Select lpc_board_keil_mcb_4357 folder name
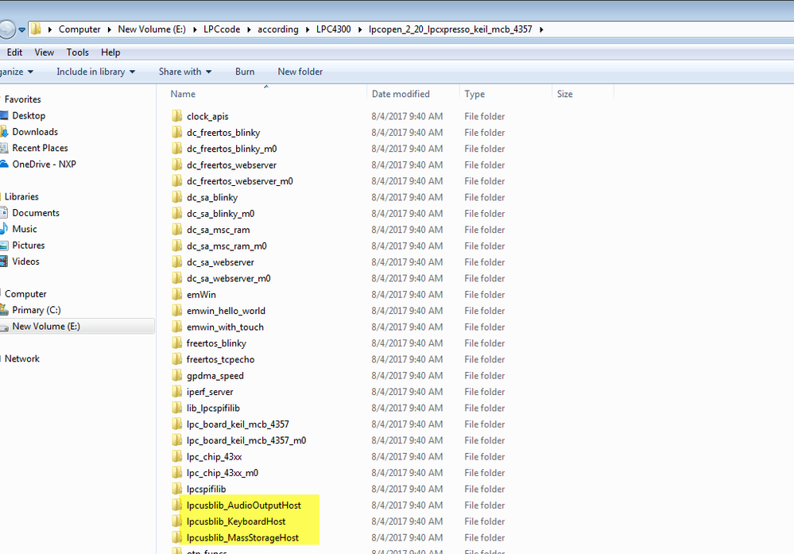This screenshot has width=794, height=554. point(238,424)
